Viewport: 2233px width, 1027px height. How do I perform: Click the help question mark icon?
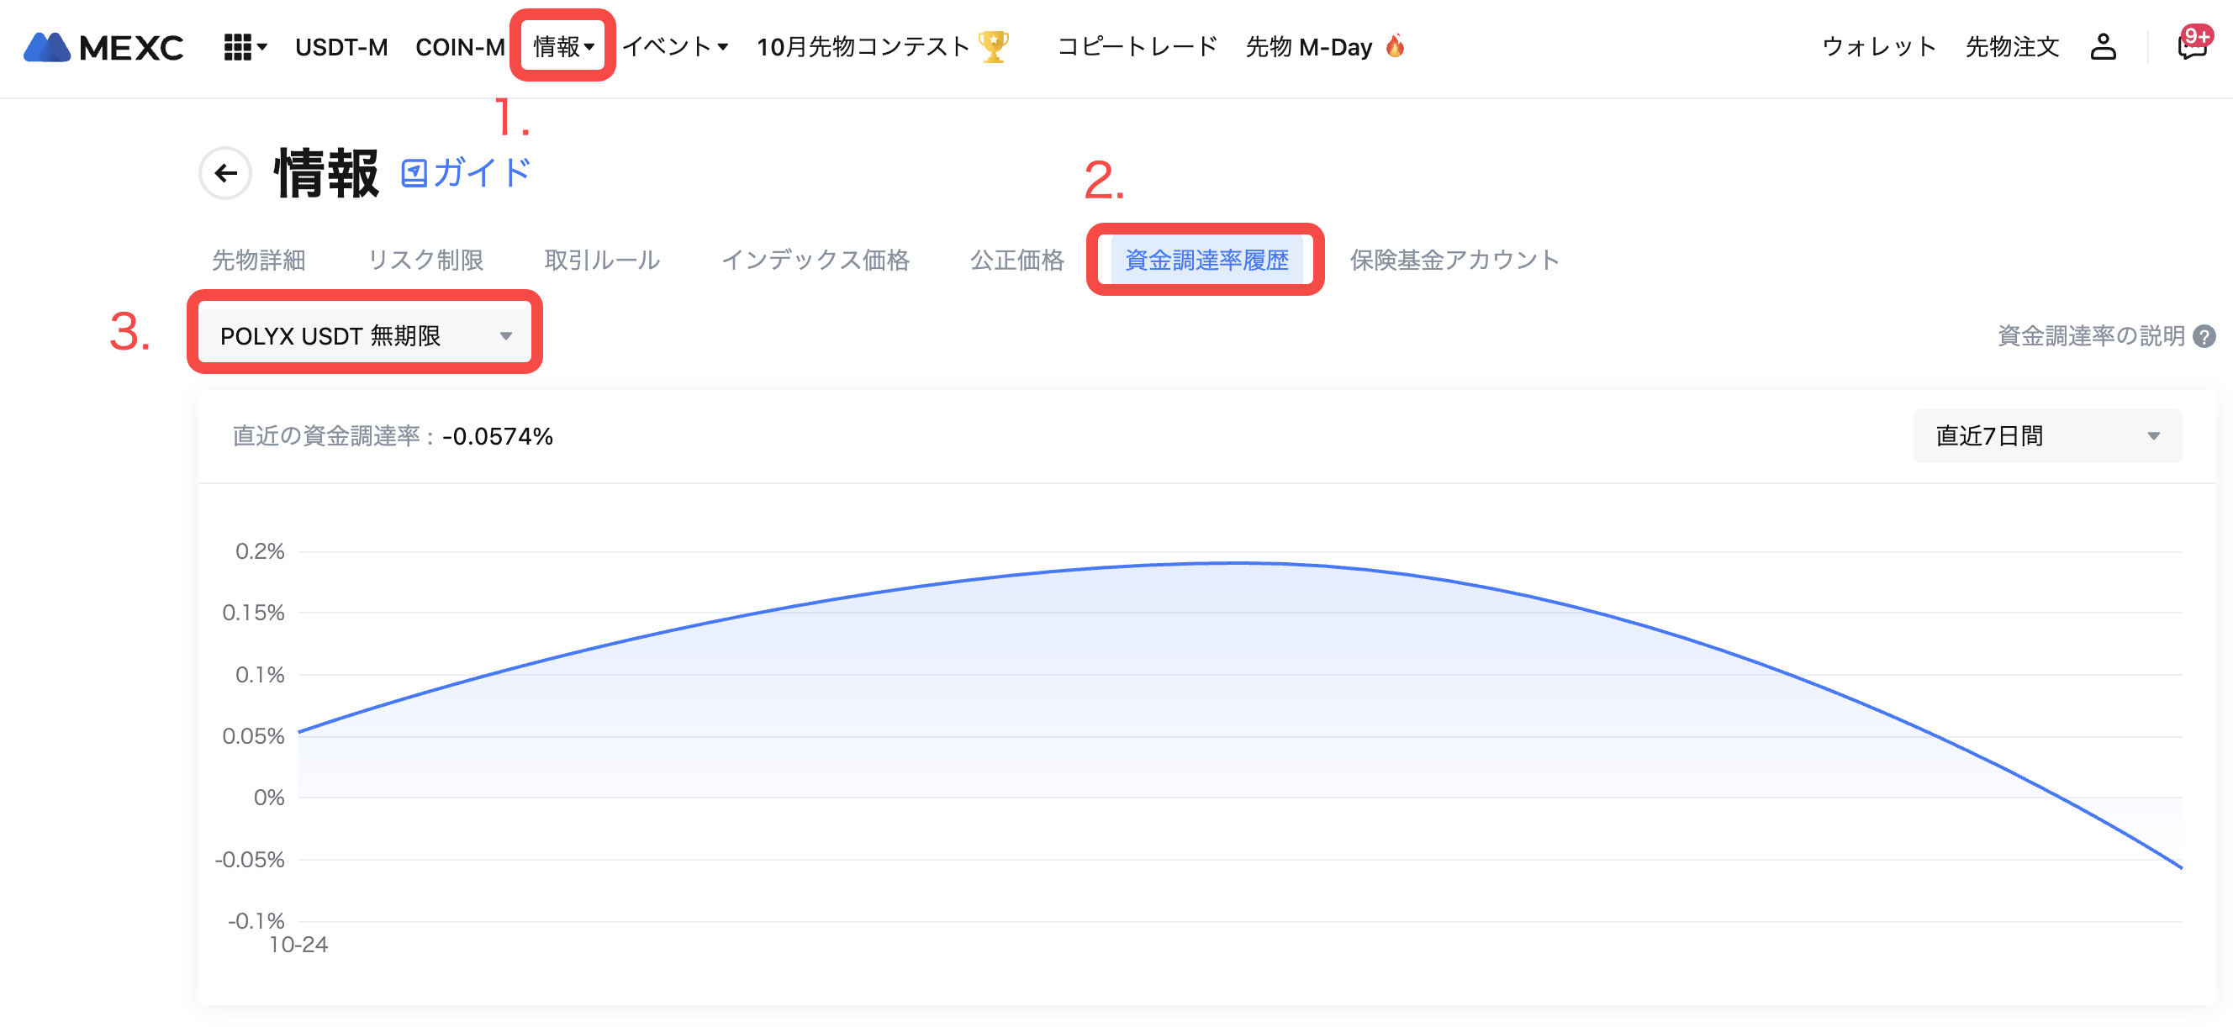point(2204,336)
